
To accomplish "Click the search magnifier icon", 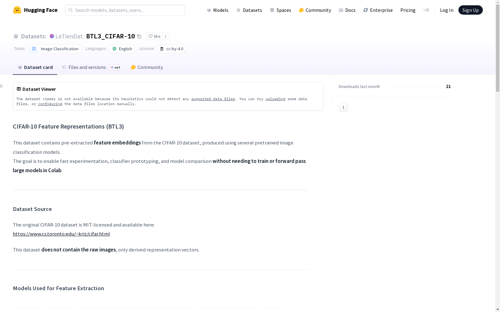I will [x=71, y=10].
